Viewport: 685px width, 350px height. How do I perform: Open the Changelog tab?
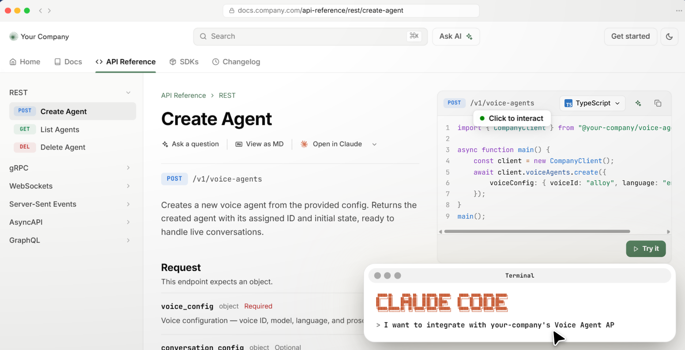click(236, 62)
